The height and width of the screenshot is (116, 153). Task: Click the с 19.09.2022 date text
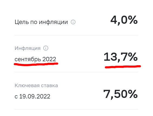tap(32, 96)
